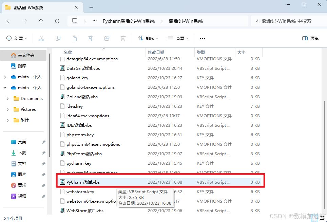
Task: Open a new tab with plus button
Action: tap(91, 7)
